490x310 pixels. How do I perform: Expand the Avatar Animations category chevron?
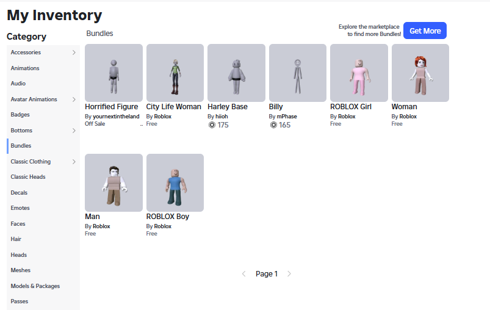click(74, 99)
